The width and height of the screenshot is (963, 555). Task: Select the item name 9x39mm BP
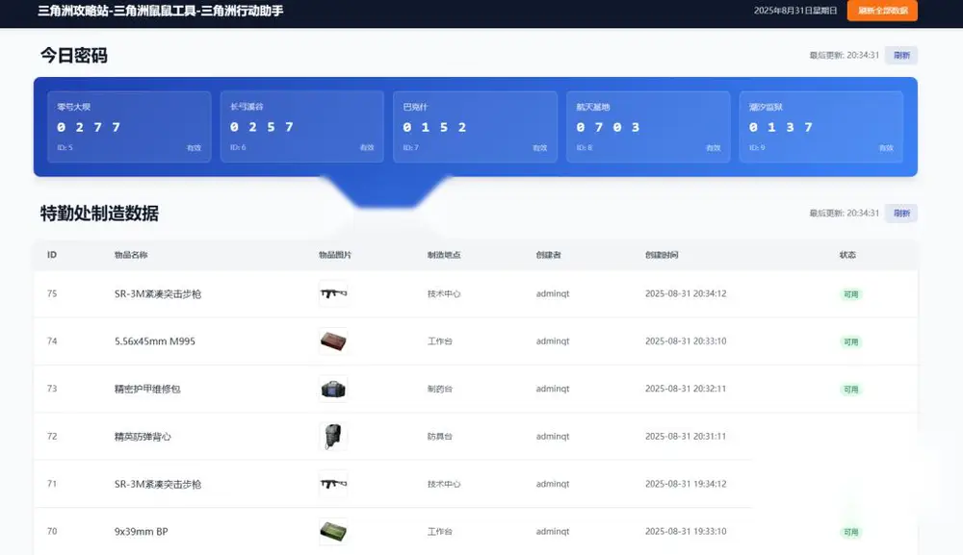pos(142,531)
